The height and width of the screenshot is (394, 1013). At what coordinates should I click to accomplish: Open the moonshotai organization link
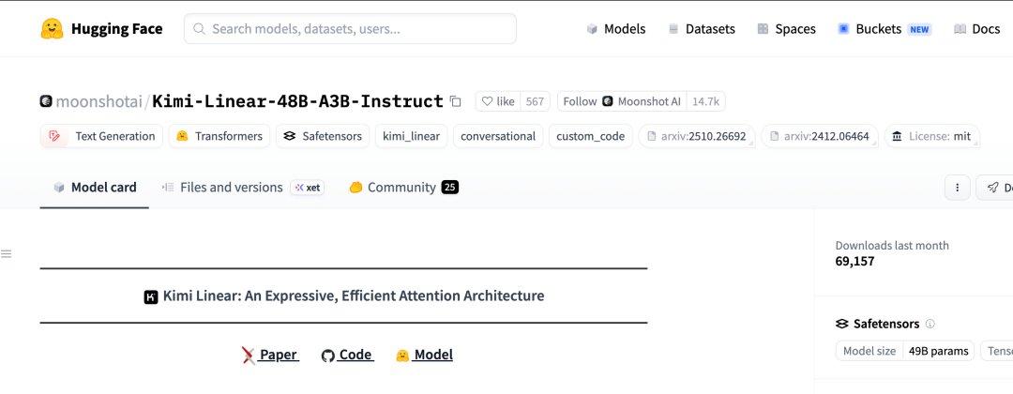[99, 101]
